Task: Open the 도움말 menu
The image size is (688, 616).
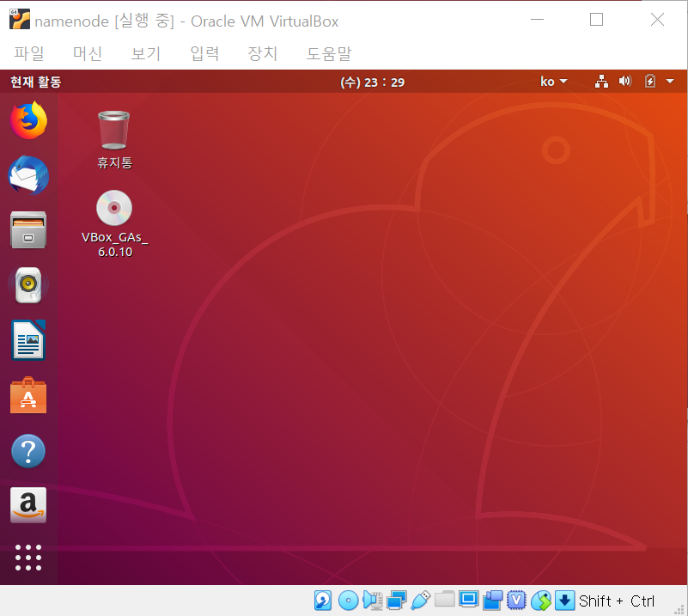Action: (x=329, y=53)
